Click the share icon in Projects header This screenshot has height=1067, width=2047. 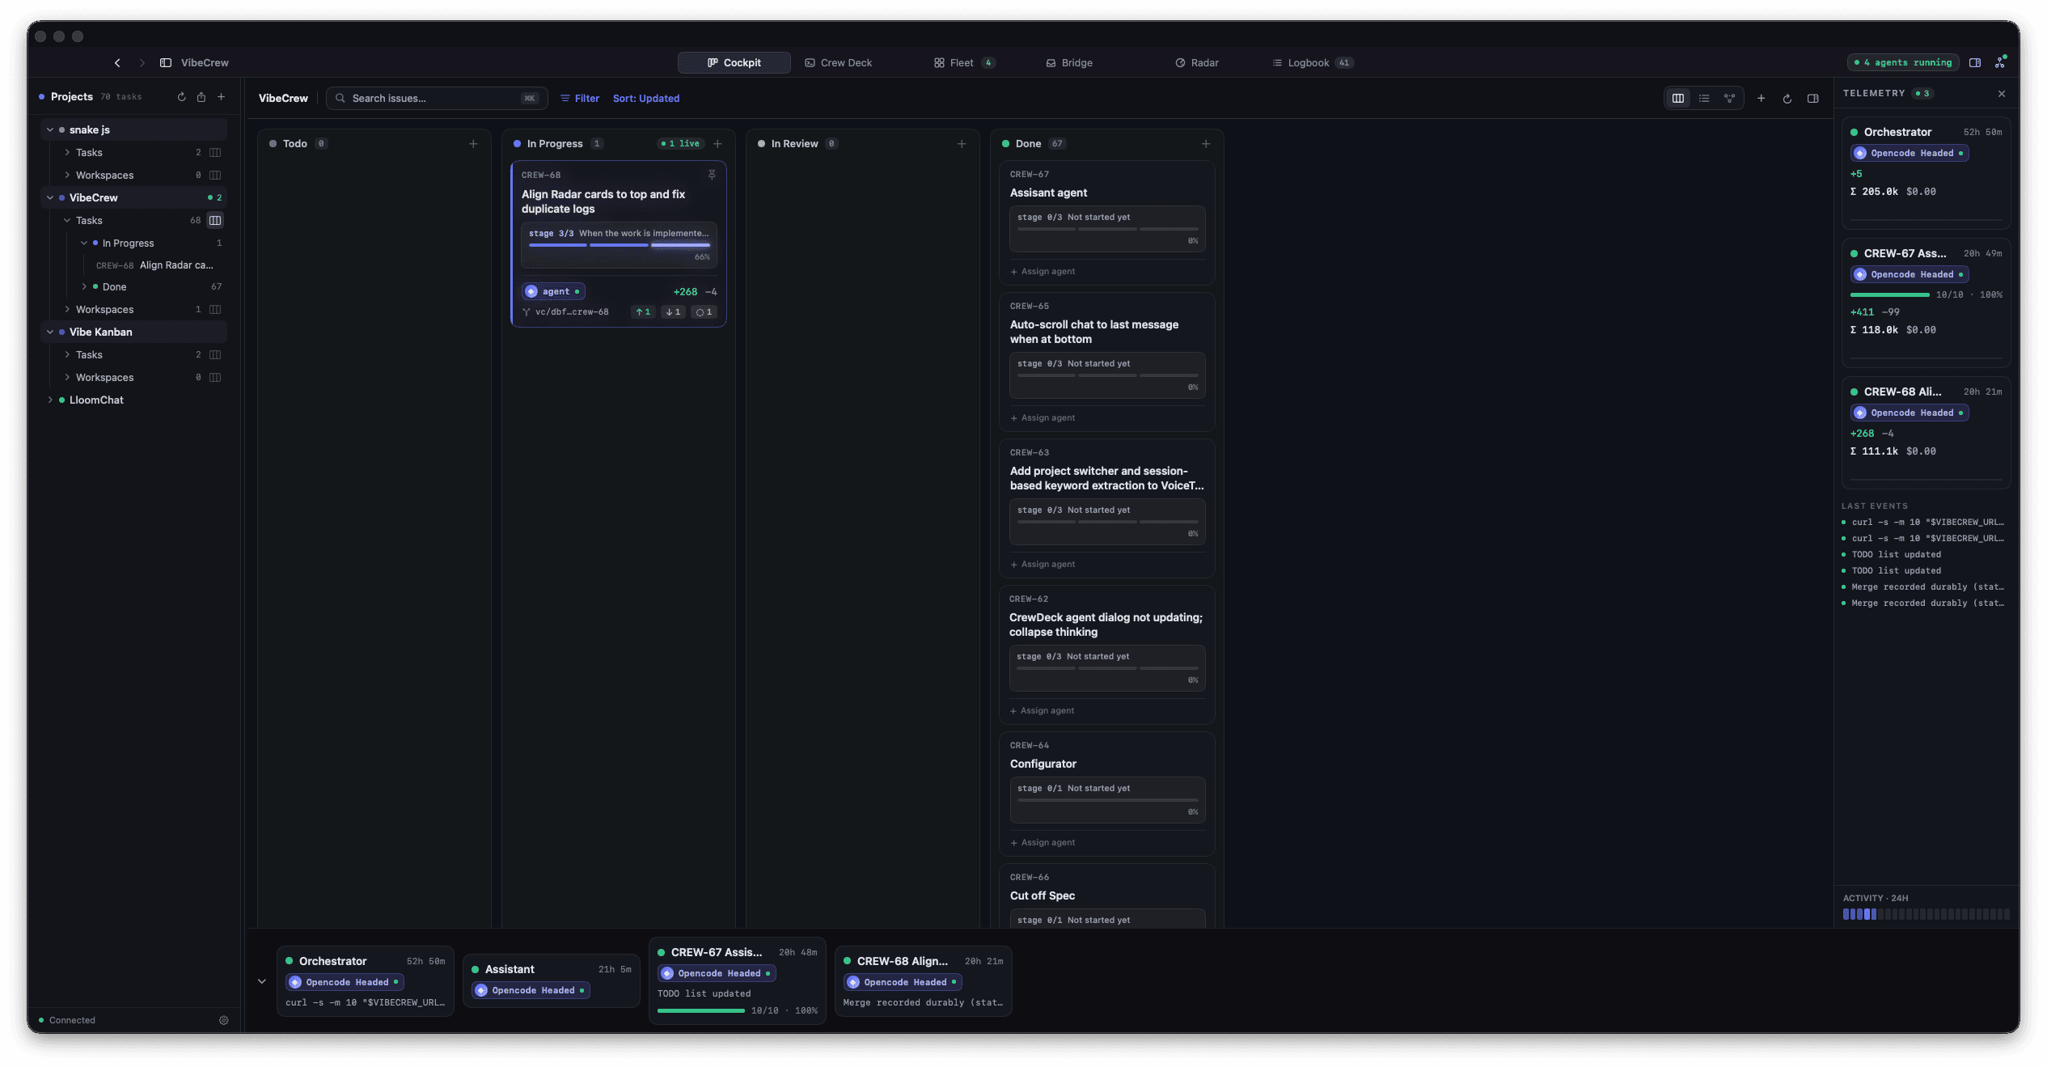click(201, 96)
